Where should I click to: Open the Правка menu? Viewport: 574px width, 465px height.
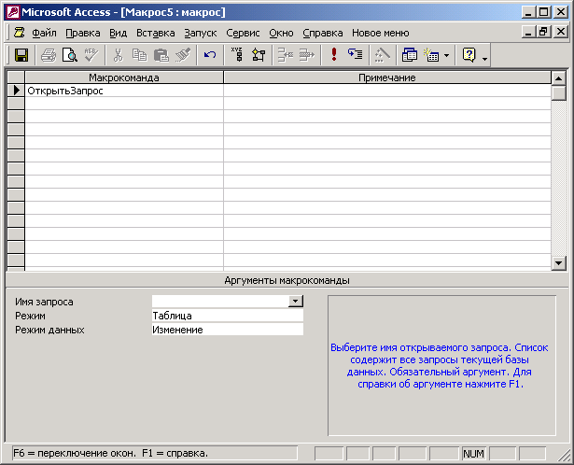83,33
